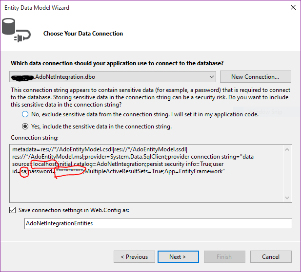This screenshot has height=272, width=301.
Task: Click the circled "localhost" data source text
Action: (45, 164)
